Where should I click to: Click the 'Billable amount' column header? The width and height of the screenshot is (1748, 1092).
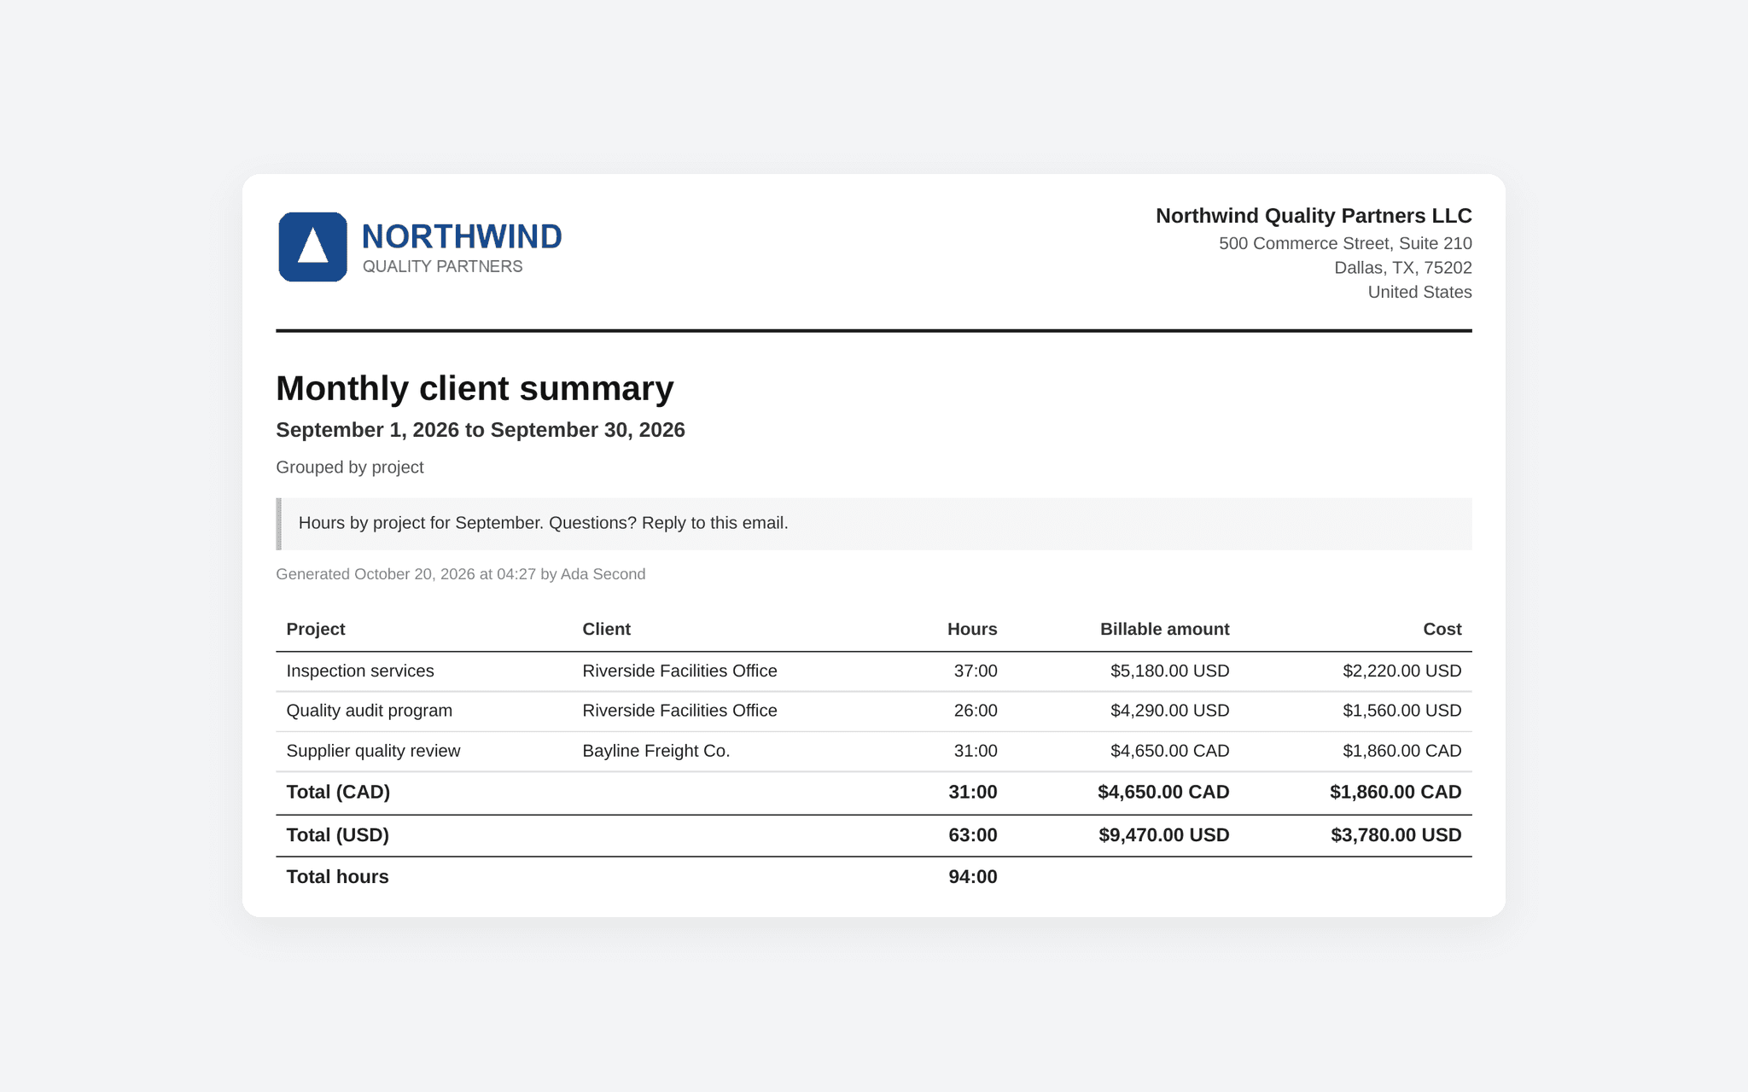tap(1164, 630)
